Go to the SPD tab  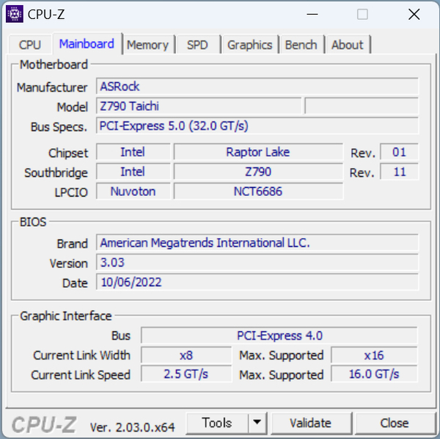(x=197, y=45)
